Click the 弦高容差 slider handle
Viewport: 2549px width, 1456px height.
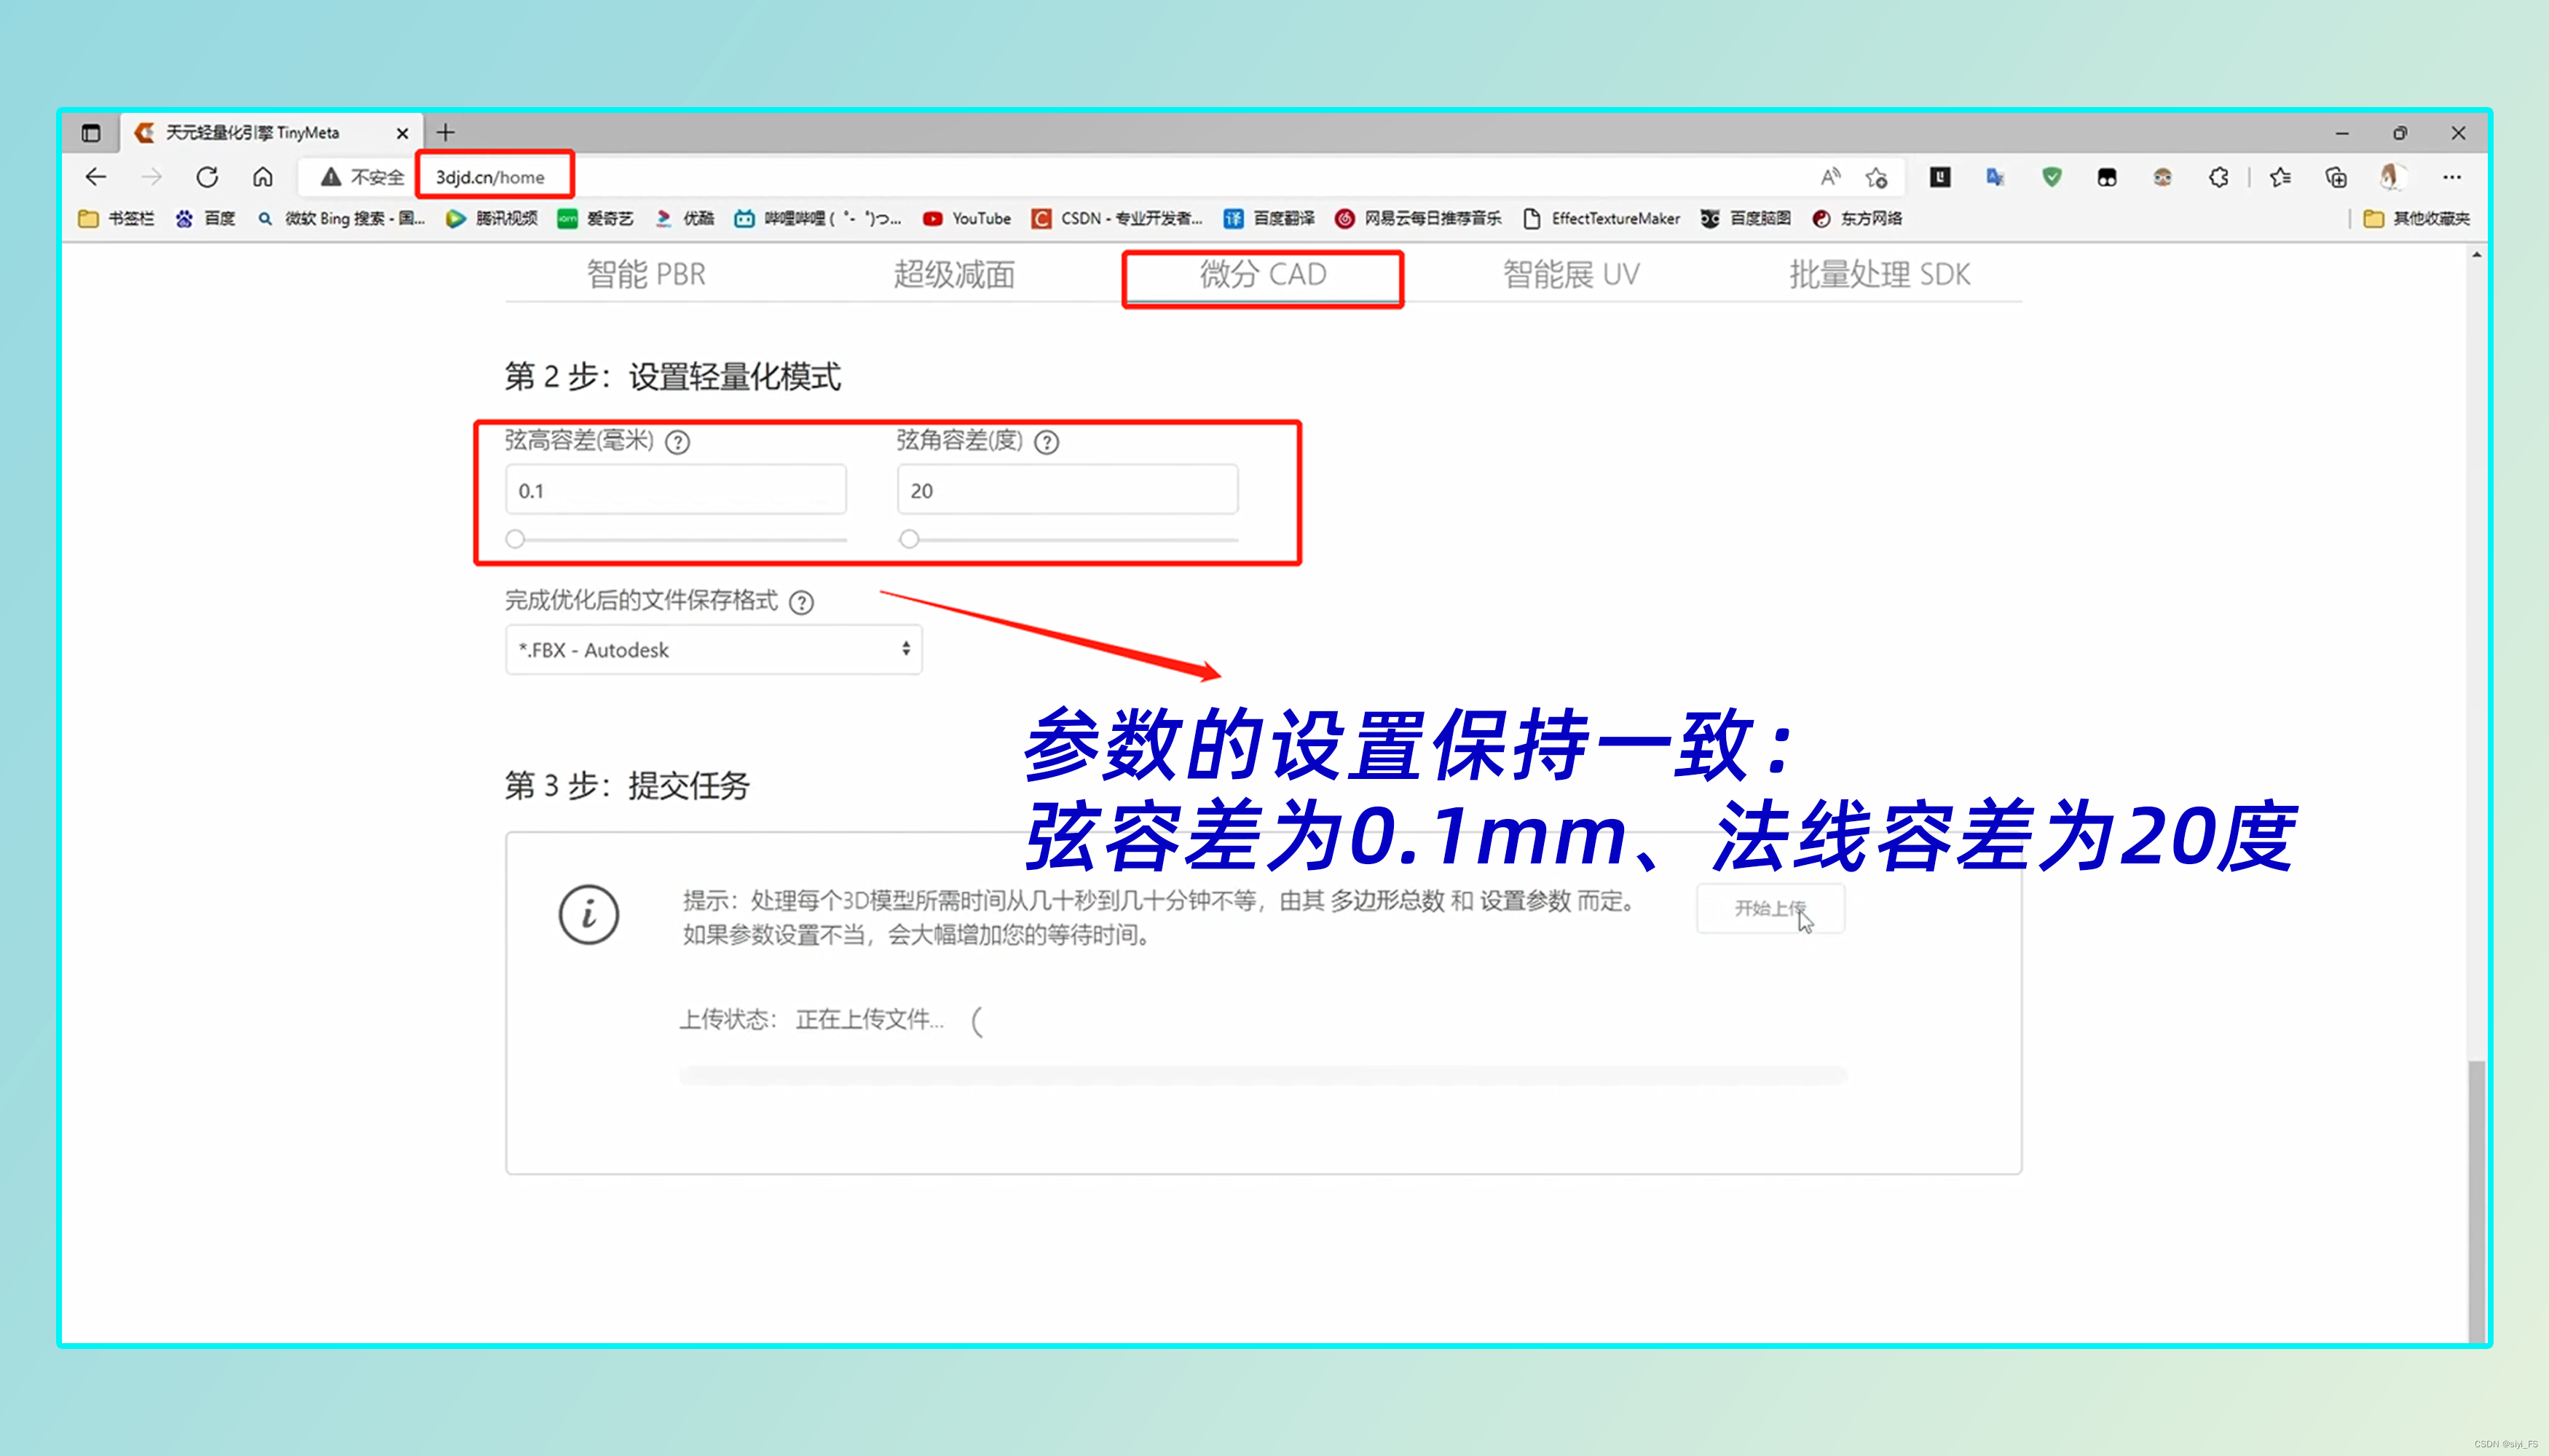pyautogui.click(x=515, y=539)
